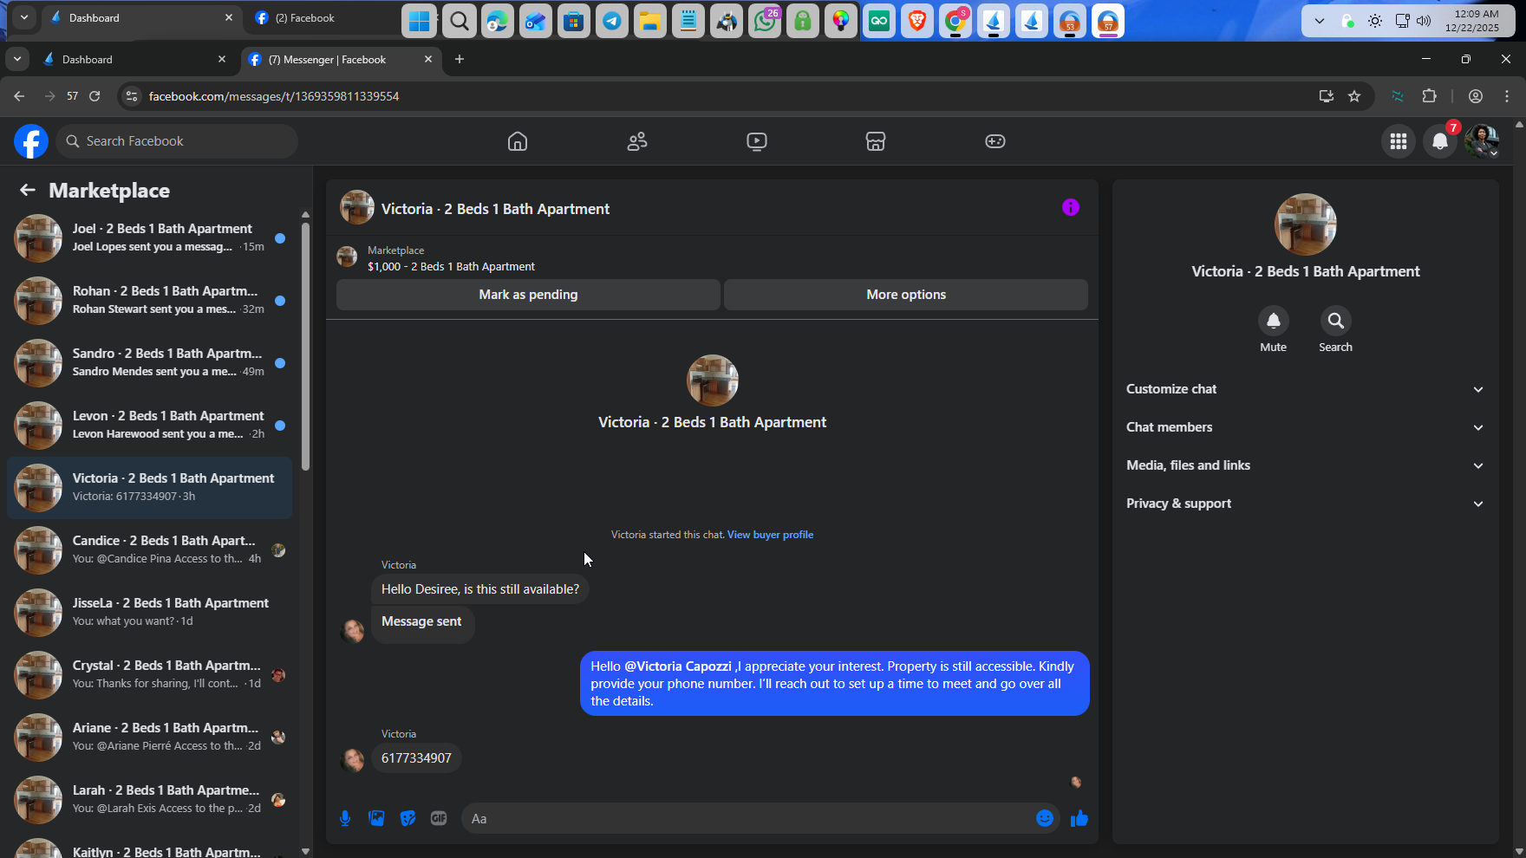The height and width of the screenshot is (858, 1526).
Task: Click the back arrow beside Marketplace
Action: click(x=28, y=190)
